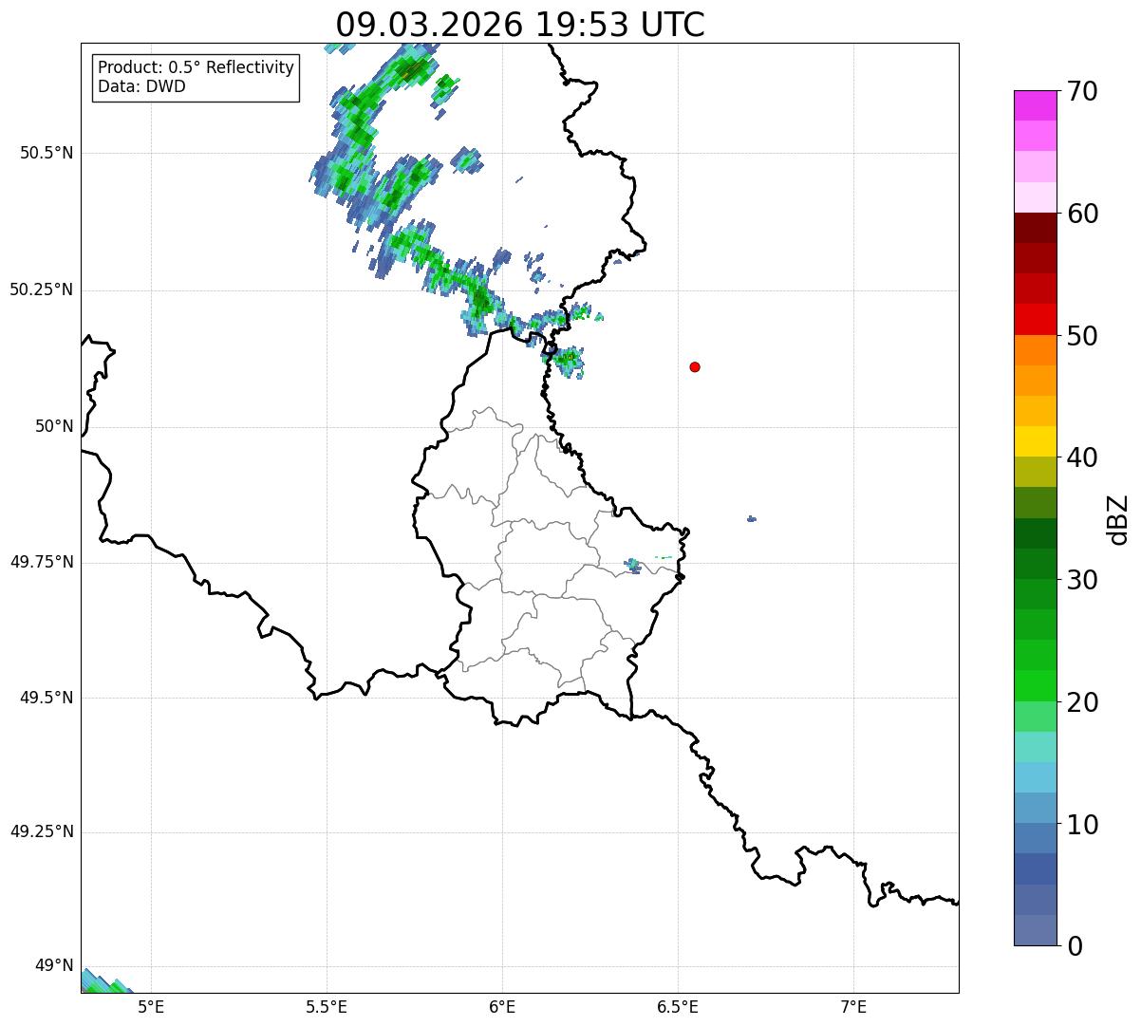Click the longitude label "5°E"
The height and width of the screenshot is (1026, 1141).
(151, 1006)
